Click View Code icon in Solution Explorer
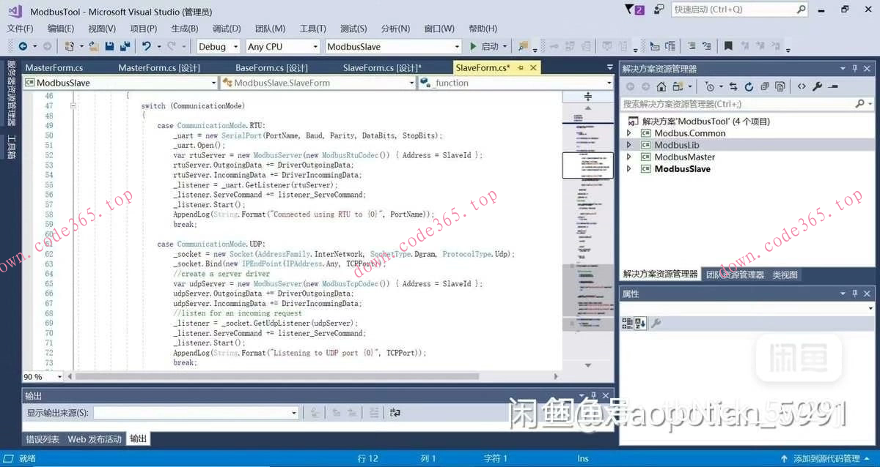Image resolution: width=880 pixels, height=467 pixels. pyautogui.click(x=802, y=86)
